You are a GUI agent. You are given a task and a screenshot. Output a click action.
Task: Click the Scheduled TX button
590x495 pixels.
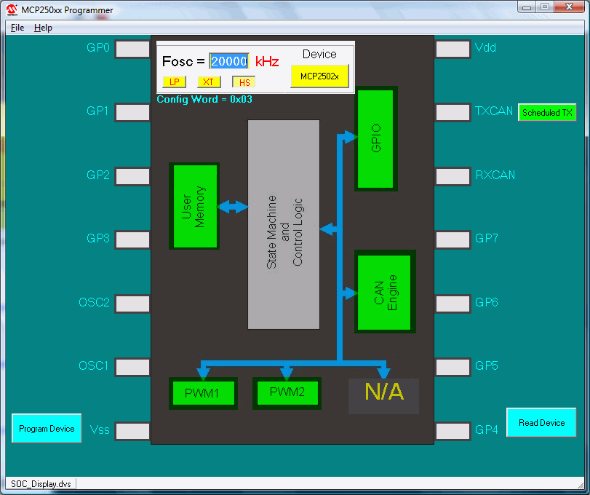pyautogui.click(x=547, y=112)
